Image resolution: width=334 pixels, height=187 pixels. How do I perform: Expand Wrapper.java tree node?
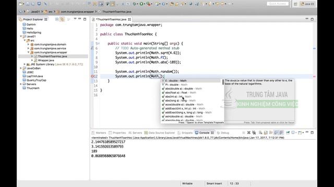tap(32, 60)
